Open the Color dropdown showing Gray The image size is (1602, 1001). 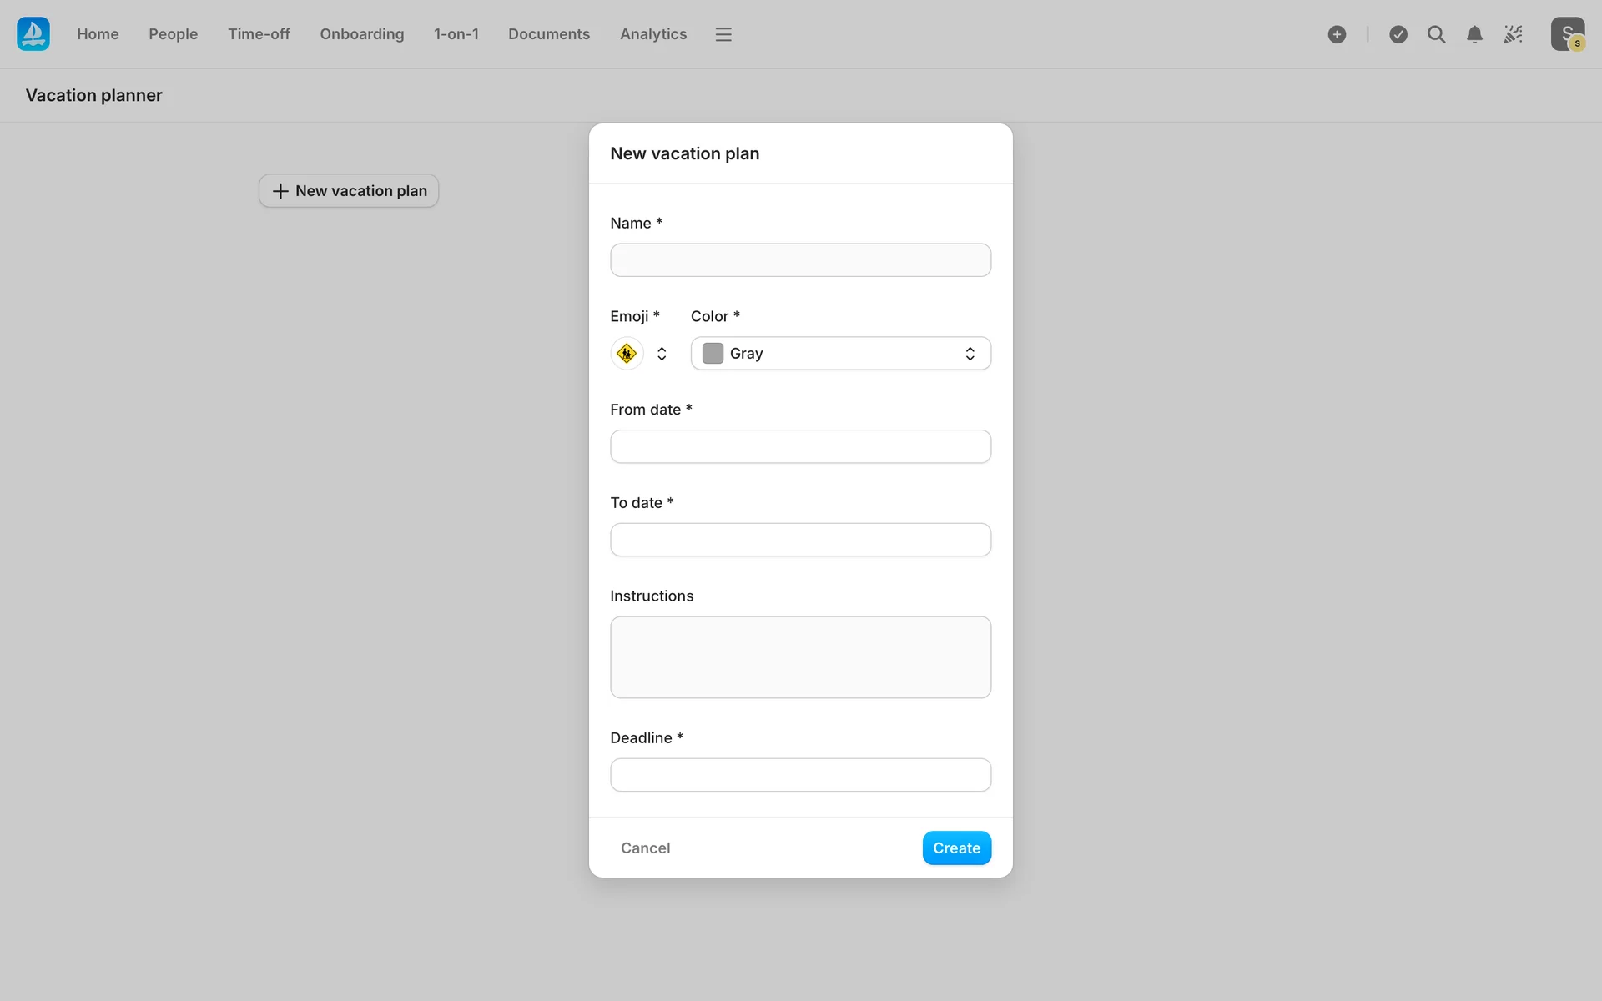tap(840, 354)
